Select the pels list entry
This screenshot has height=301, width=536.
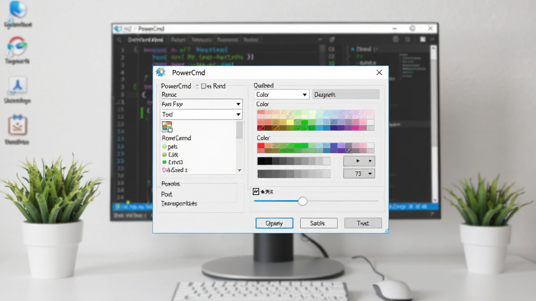click(173, 146)
